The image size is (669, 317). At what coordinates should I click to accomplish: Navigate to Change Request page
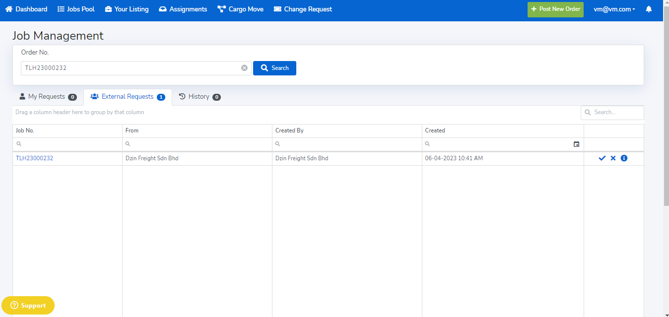click(x=303, y=9)
